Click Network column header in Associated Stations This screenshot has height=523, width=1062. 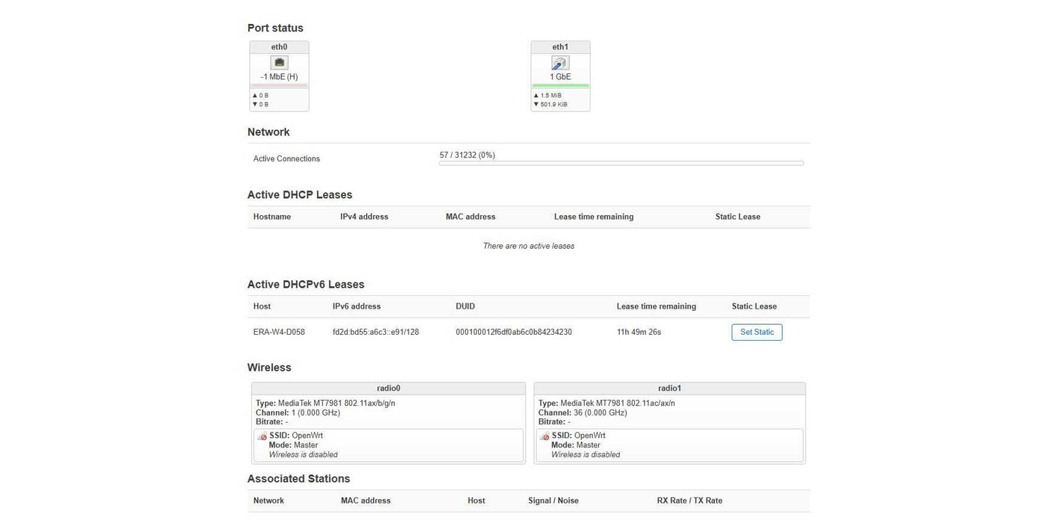click(268, 501)
